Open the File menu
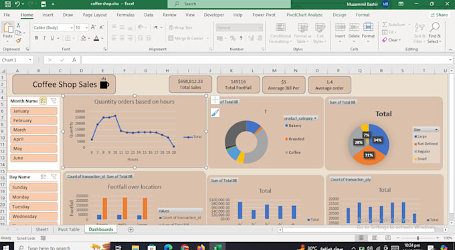The width and height of the screenshot is (455, 250). (7, 15)
